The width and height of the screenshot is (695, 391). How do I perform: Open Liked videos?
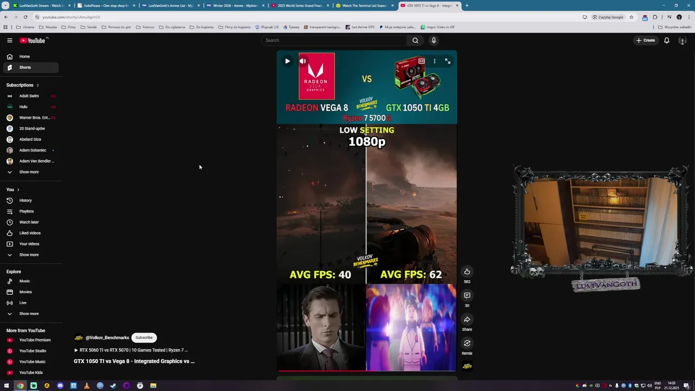tap(31, 233)
